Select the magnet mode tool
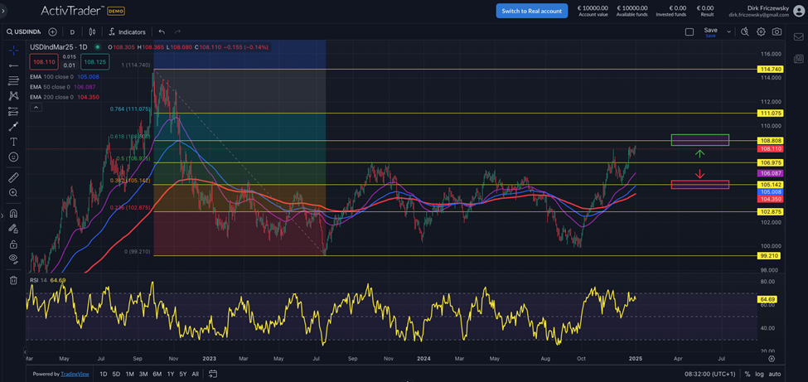Screen dimensions: 808x382 click(13, 213)
